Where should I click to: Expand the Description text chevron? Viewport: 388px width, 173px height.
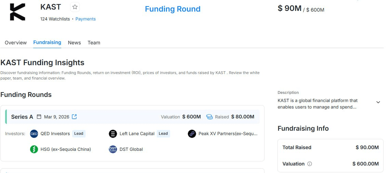pyautogui.click(x=378, y=102)
